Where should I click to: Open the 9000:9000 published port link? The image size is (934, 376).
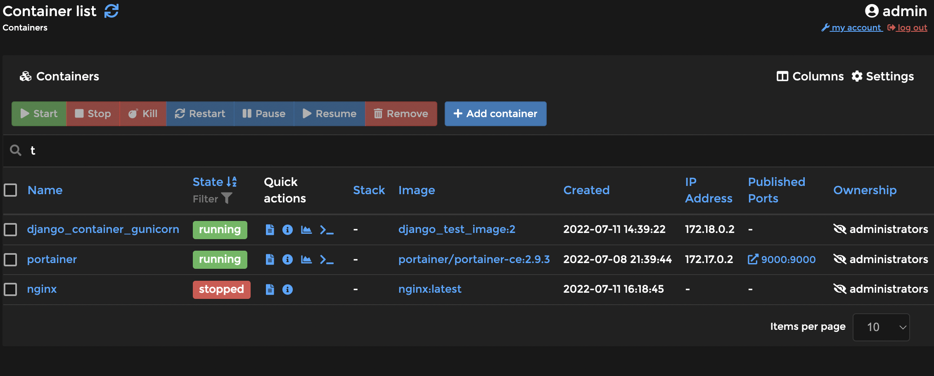point(782,259)
